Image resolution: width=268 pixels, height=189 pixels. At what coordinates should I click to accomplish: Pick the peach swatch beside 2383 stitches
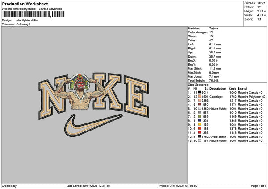click(x=200, y=100)
